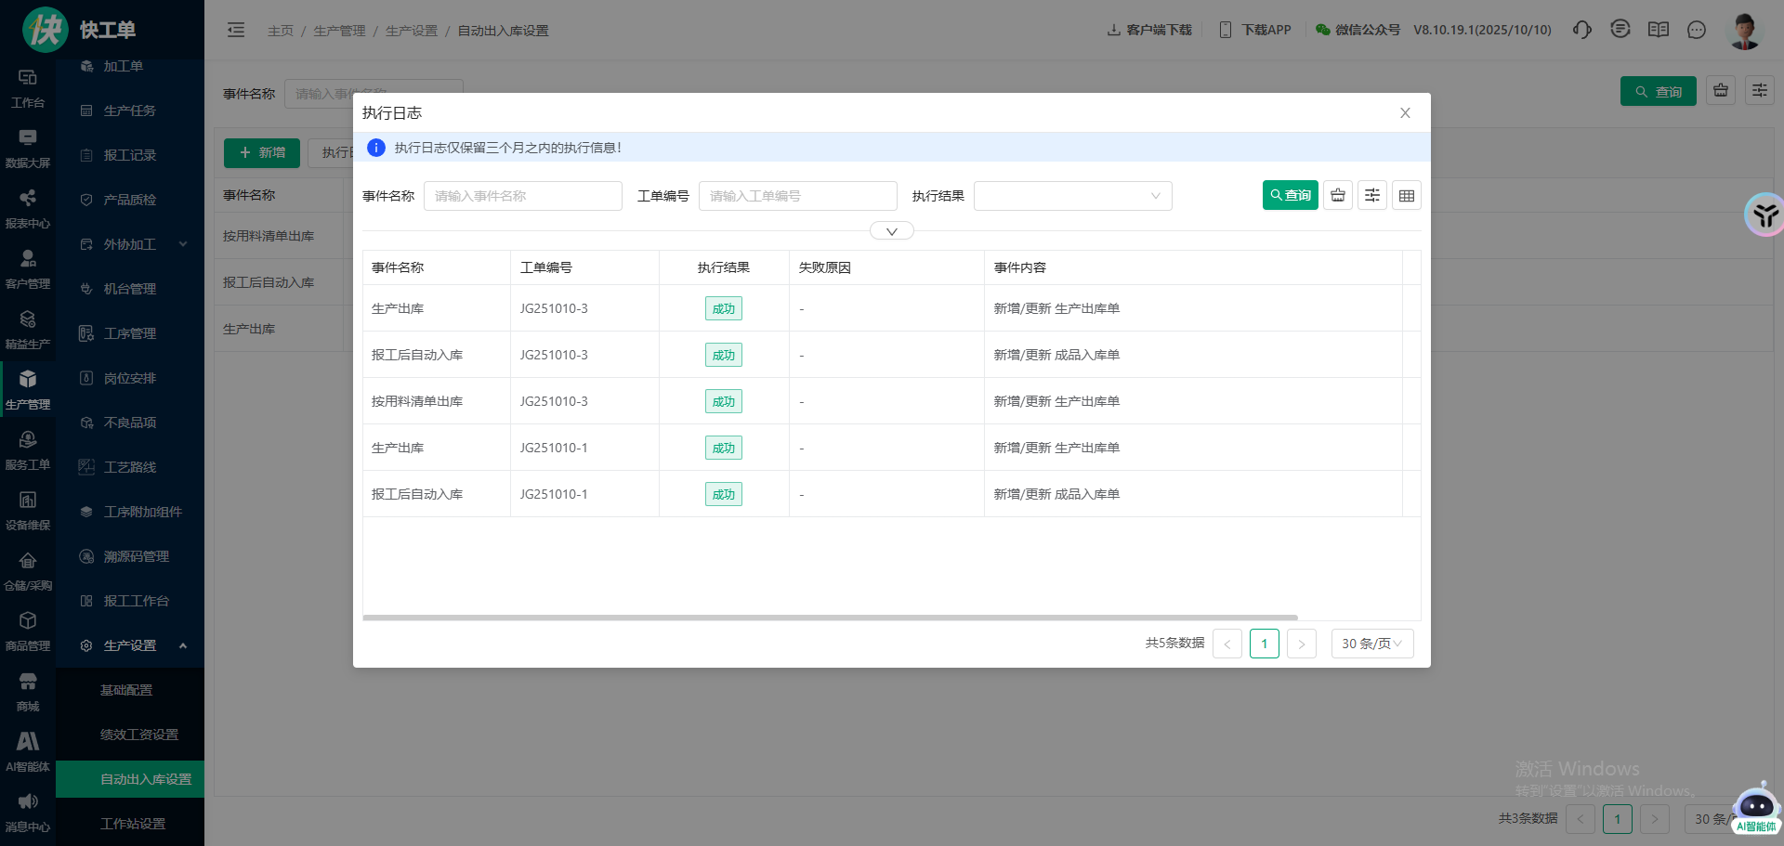This screenshot has height=846, width=1784.
Task: Toggle the sidebar collapse icon
Action: tap(236, 30)
